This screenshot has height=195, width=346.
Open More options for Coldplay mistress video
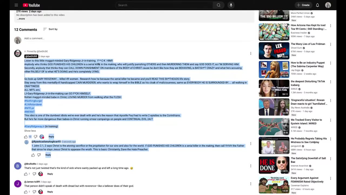pos(330,139)
